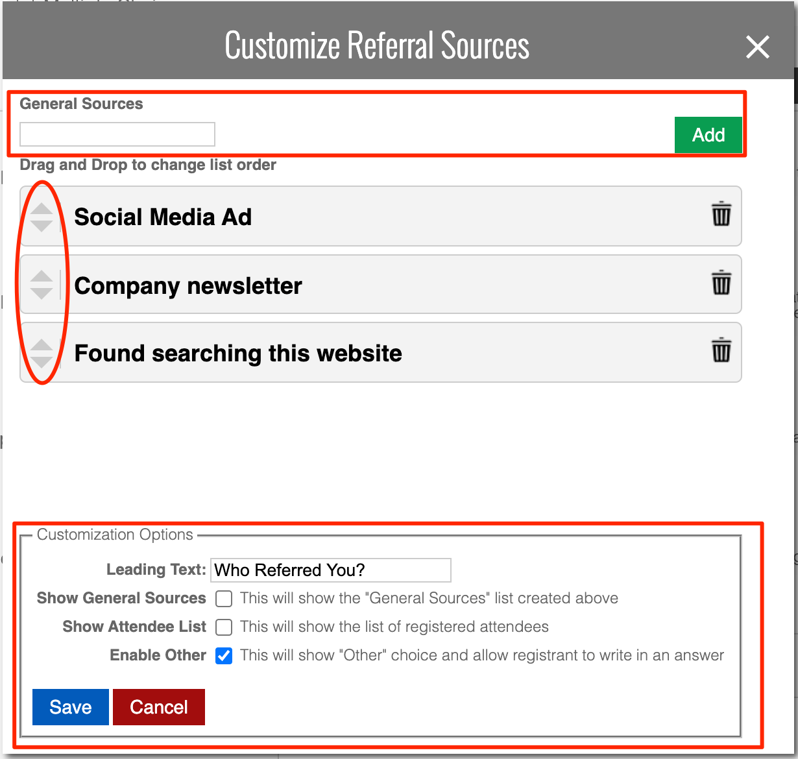Grab Found searching this website reorder handle
Screen dimensions: 798x759
coord(42,353)
